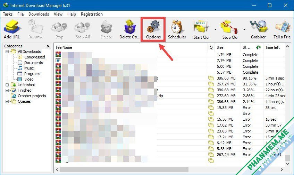
Task: Click the 6.00 MB size cell
Action: pyautogui.click(x=224, y=66)
